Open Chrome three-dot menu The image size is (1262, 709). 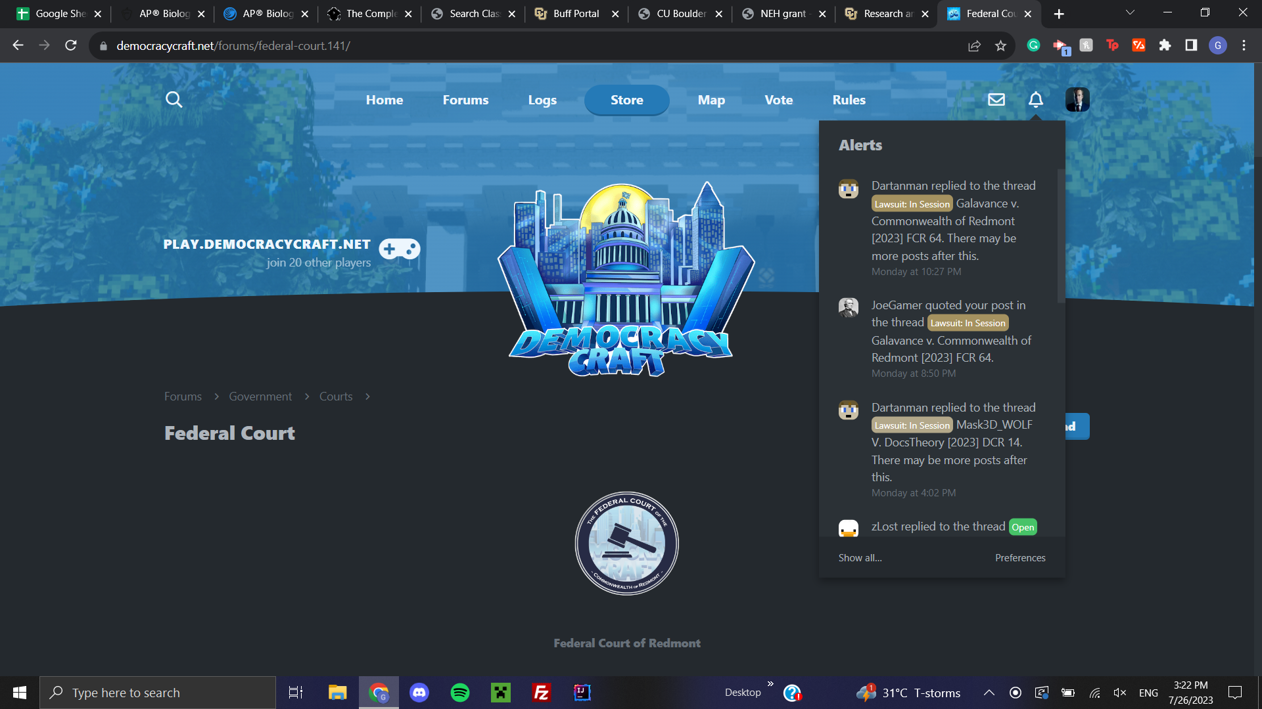click(x=1244, y=45)
